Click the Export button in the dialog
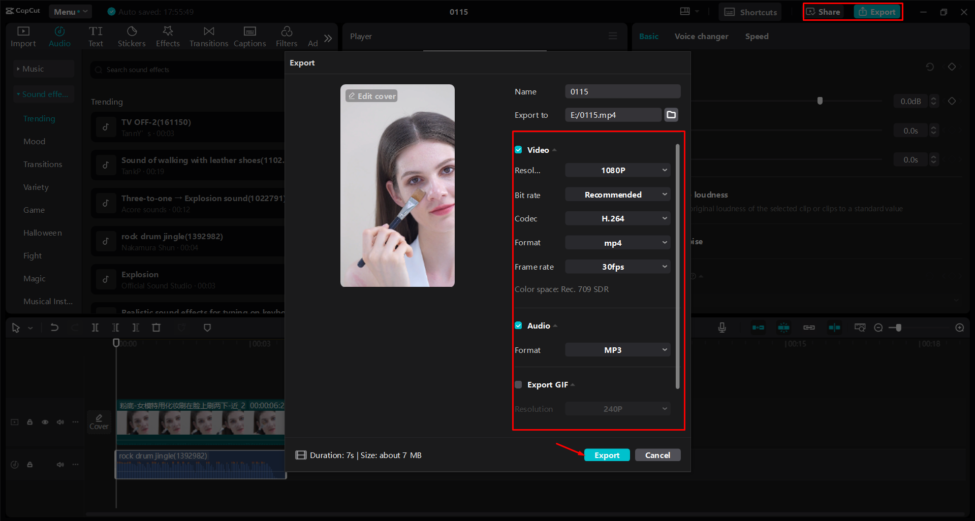Image resolution: width=975 pixels, height=521 pixels. [607, 454]
